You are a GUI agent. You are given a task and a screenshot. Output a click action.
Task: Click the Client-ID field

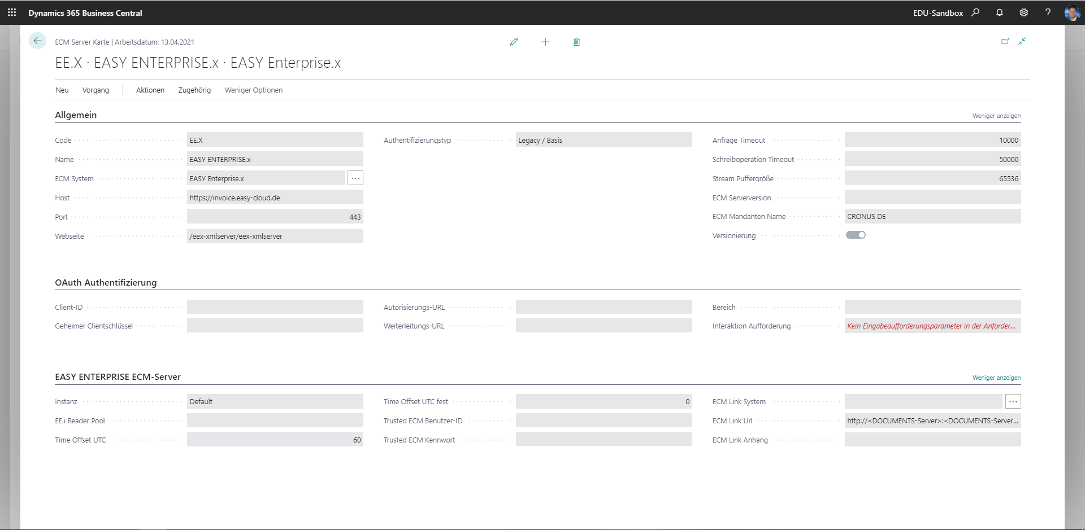click(275, 307)
